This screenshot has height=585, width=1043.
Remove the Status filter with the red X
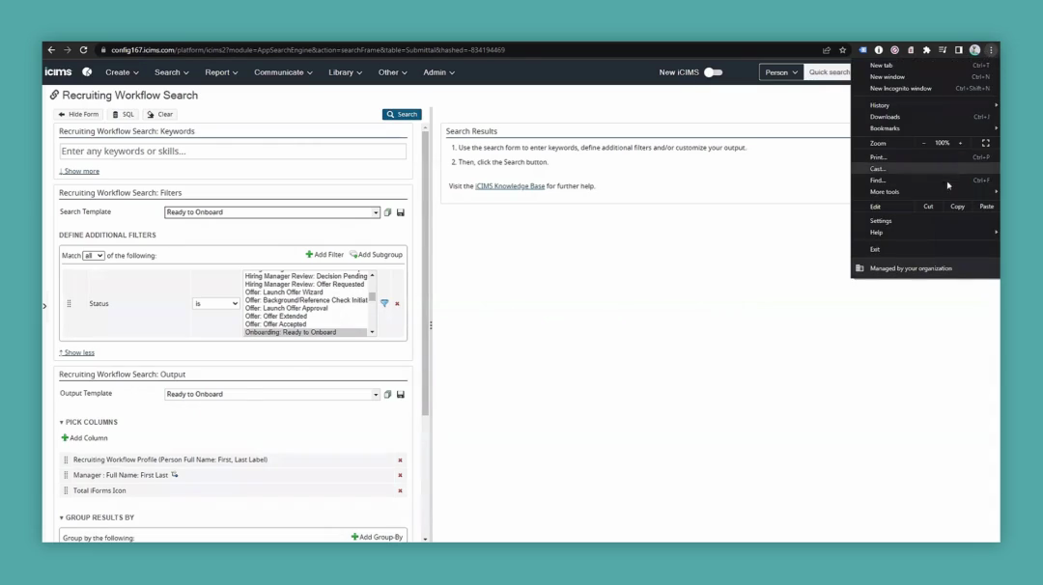coord(397,304)
